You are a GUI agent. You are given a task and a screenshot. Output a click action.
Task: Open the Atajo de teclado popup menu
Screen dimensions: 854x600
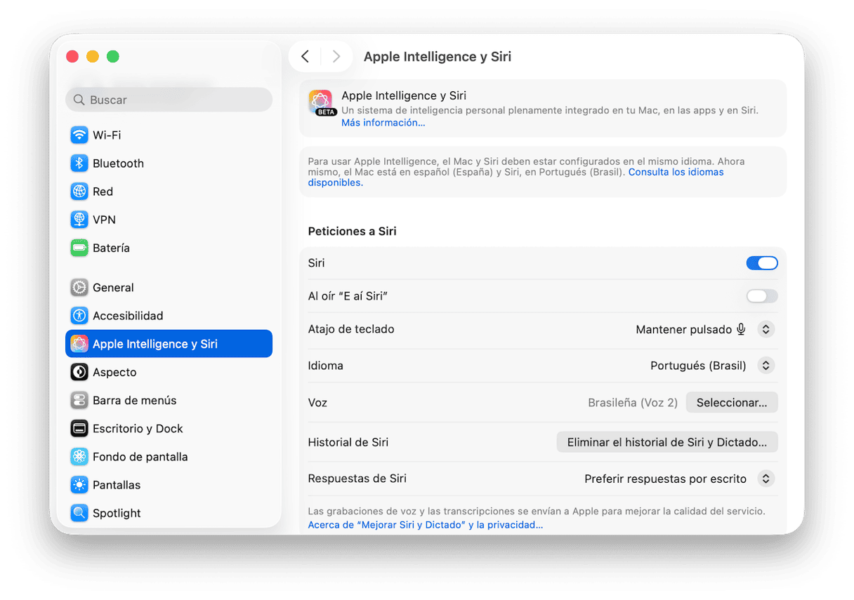pyautogui.click(x=766, y=329)
